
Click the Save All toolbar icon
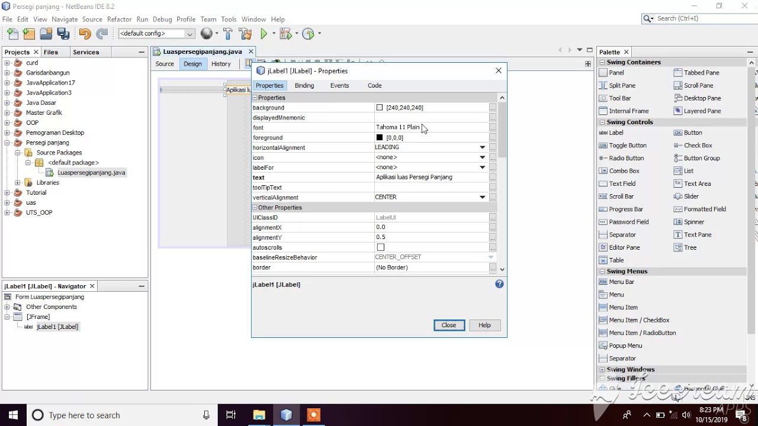[63, 34]
